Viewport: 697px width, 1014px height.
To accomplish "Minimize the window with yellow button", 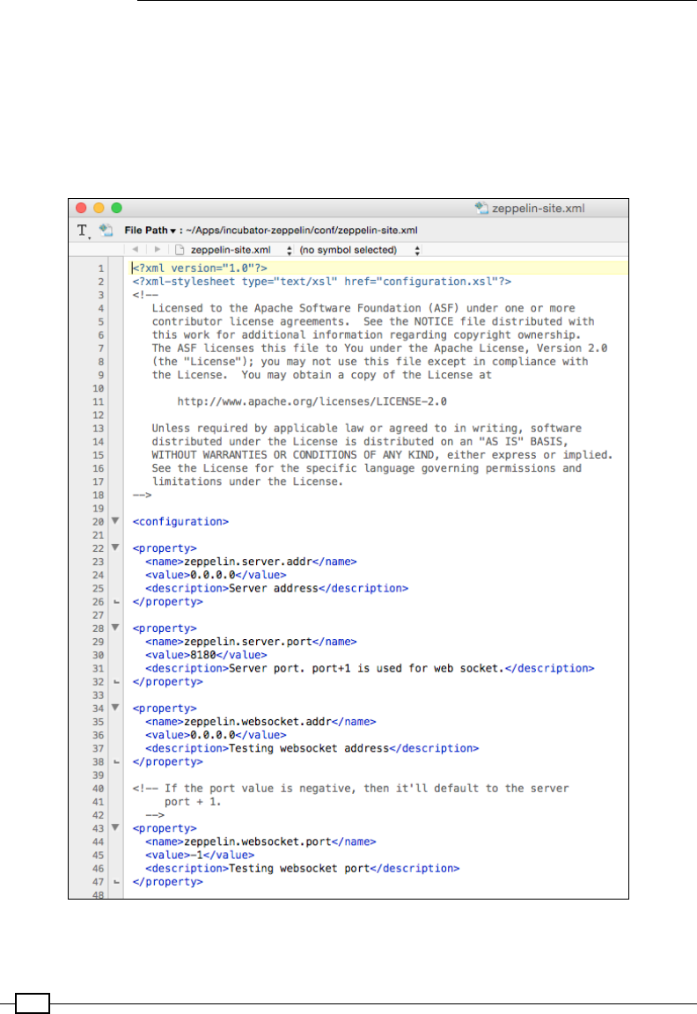I will tap(99, 208).
